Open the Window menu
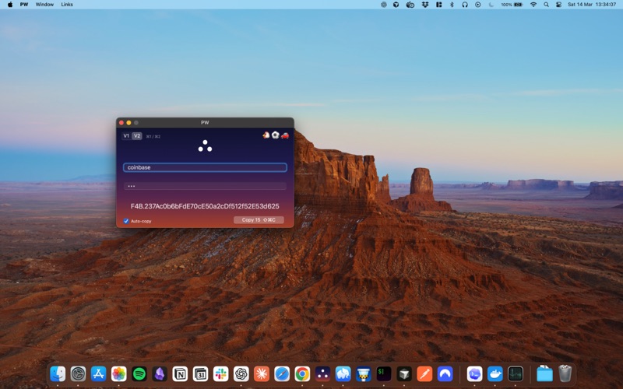Image resolution: width=623 pixels, height=389 pixels. tap(44, 5)
